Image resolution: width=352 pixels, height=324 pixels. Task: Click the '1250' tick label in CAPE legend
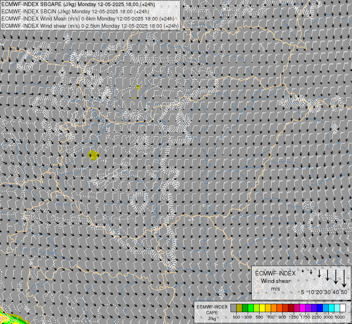[294, 317]
